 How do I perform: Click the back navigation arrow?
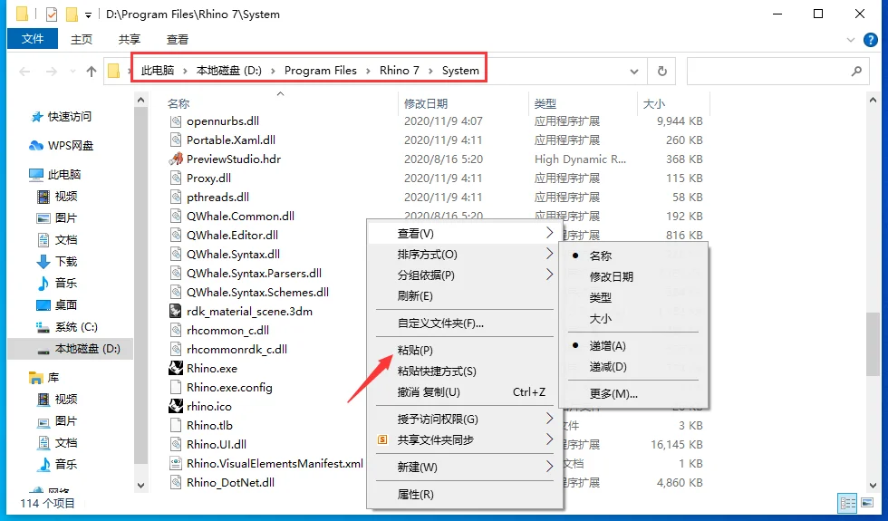[24, 72]
